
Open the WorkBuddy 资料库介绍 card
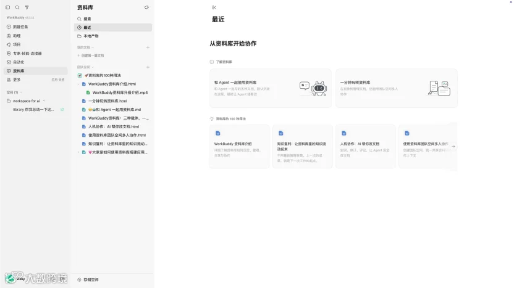(x=240, y=146)
